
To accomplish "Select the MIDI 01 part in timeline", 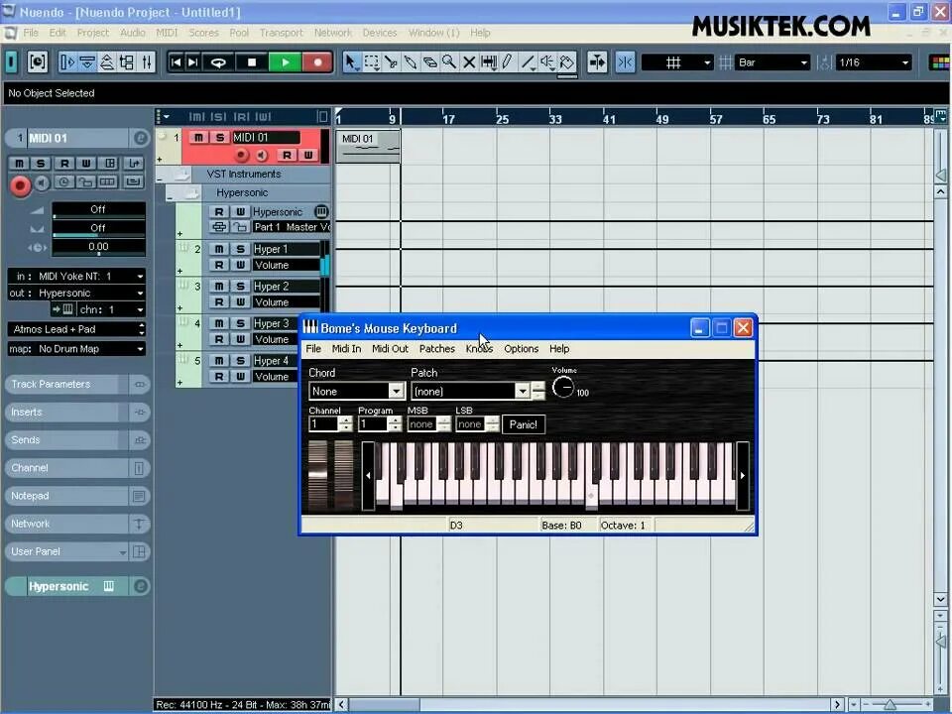I will [x=369, y=147].
